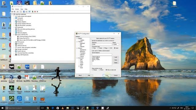The image size is (196, 110).
Task: Open File menu in Device Manager
Action: point(13,9)
